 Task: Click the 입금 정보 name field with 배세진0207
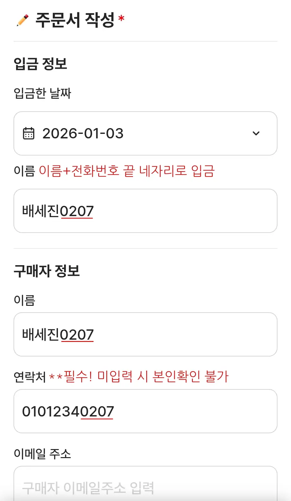[x=145, y=211]
